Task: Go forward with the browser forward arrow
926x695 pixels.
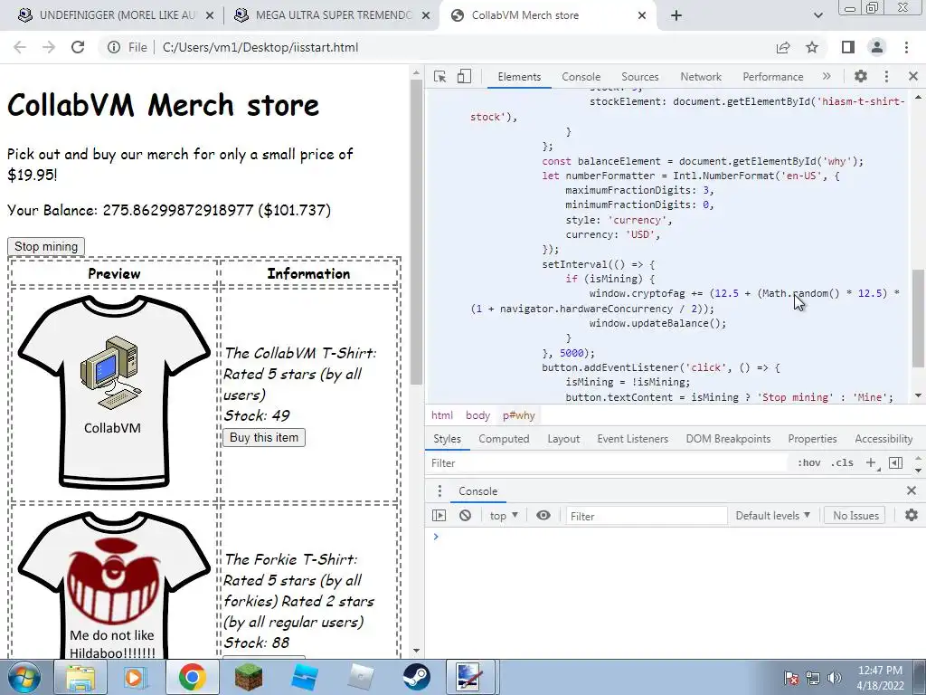Action: click(49, 47)
